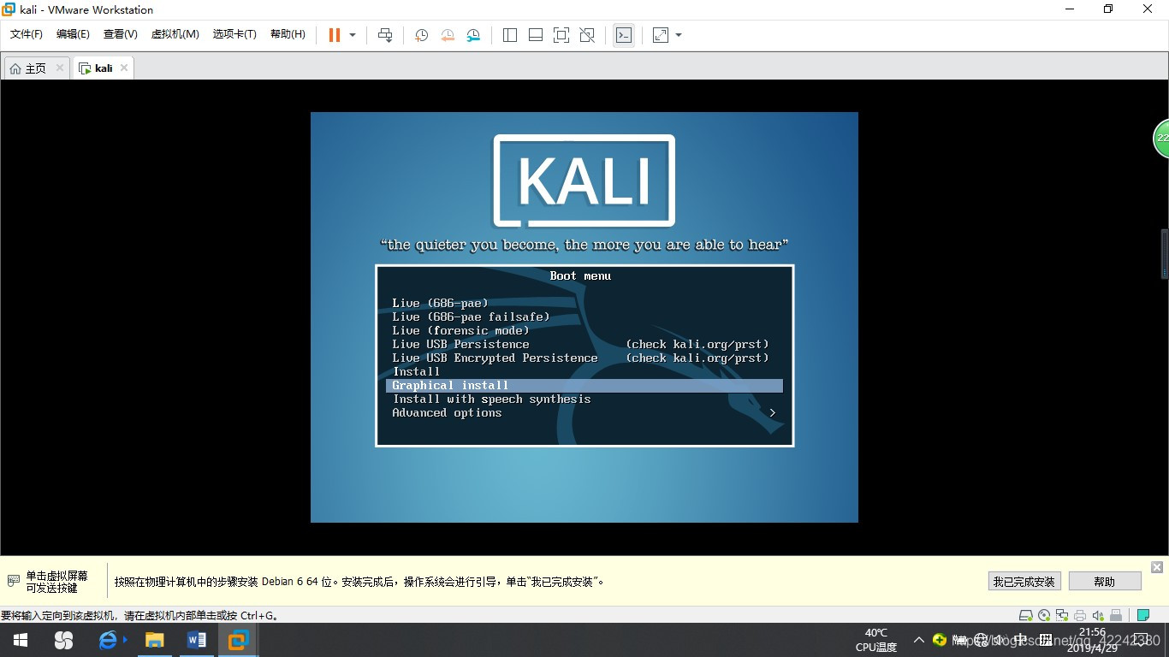
Task: Click the CD/DVD device status icon
Action: pyautogui.click(x=1044, y=615)
